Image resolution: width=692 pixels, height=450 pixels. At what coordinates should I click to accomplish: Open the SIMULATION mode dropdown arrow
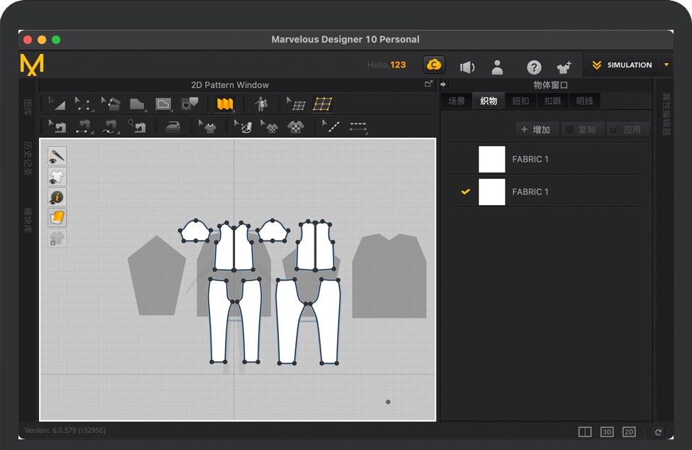pyautogui.click(x=666, y=65)
